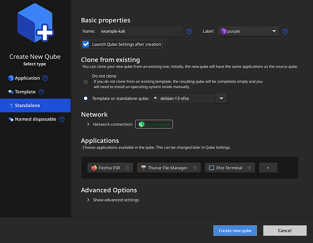
Task: Click the Firefox ESR application chip
Action: coord(110,168)
